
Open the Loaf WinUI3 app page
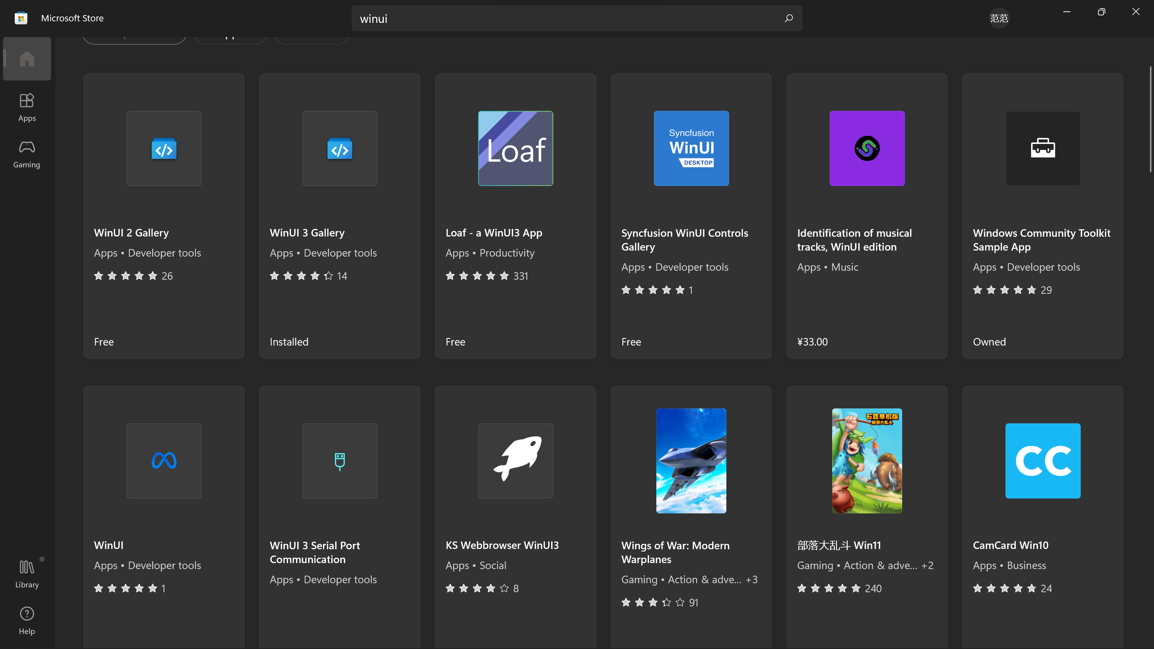[515, 215]
